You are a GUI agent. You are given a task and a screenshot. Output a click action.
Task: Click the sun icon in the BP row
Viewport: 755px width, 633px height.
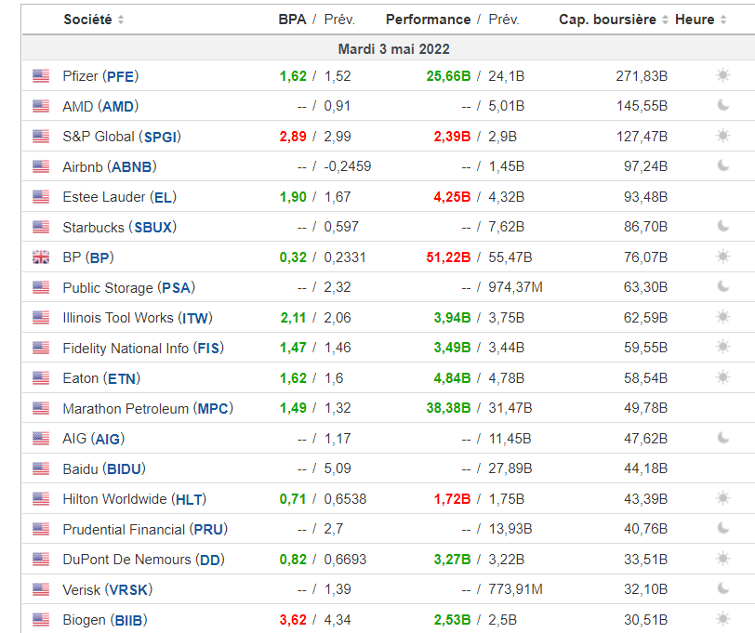point(722,257)
